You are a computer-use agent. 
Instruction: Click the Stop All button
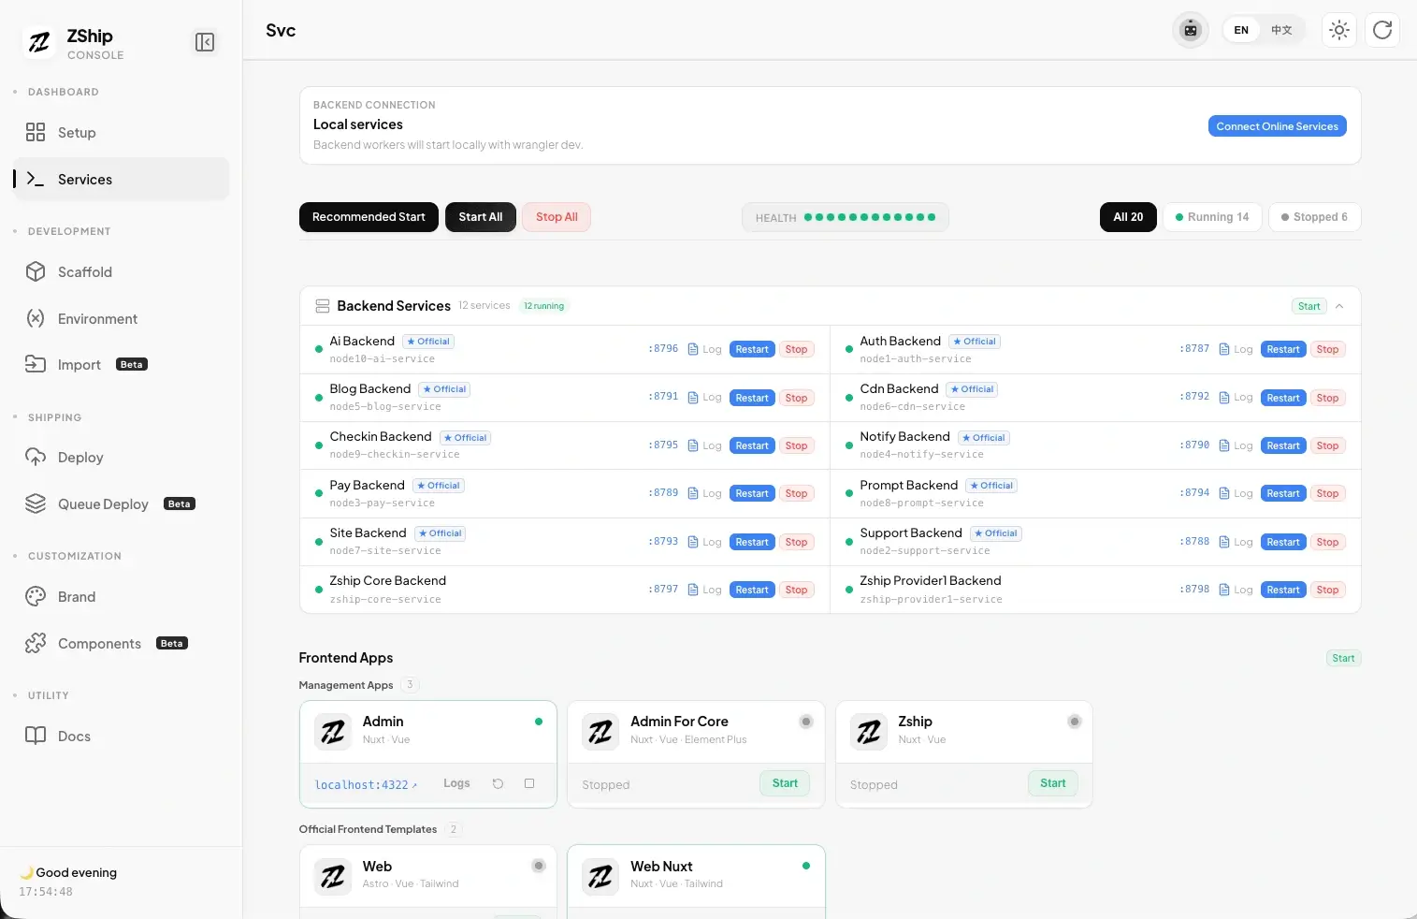click(557, 217)
